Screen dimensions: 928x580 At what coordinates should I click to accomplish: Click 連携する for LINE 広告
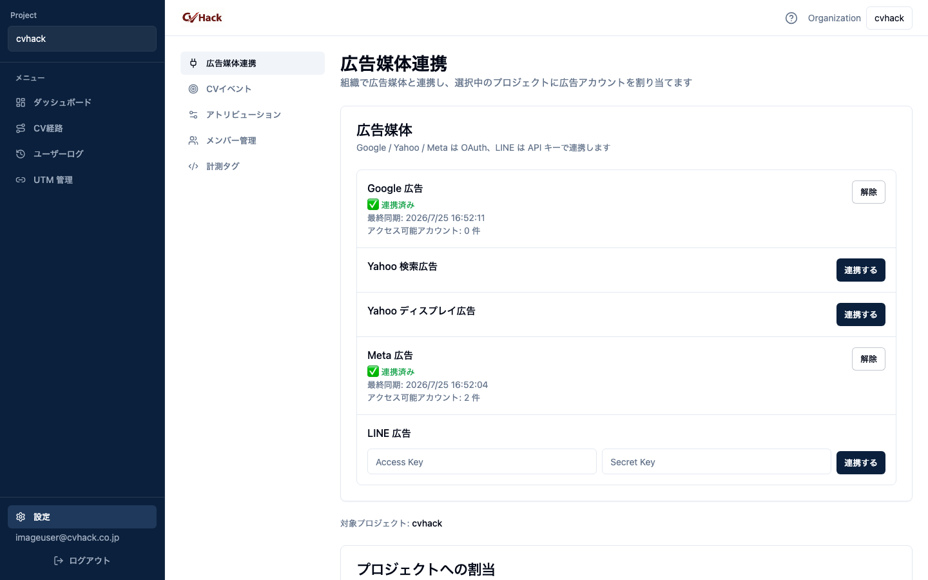click(861, 463)
